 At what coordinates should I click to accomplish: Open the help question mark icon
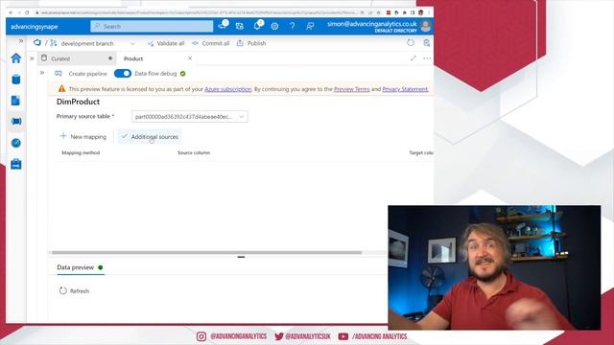point(292,26)
